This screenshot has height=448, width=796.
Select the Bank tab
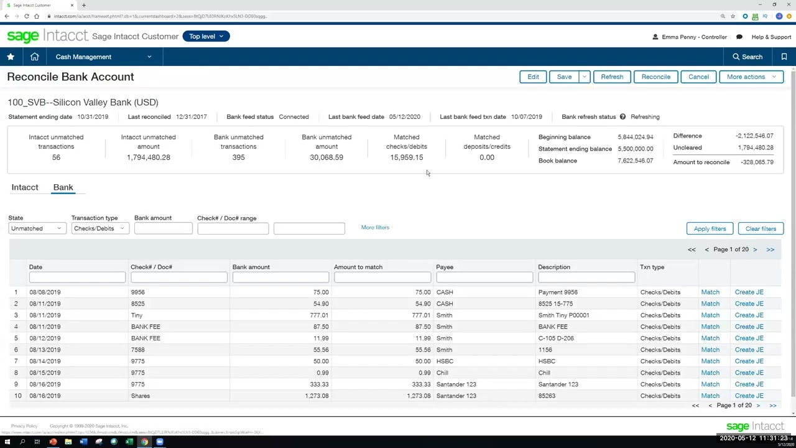tap(63, 187)
